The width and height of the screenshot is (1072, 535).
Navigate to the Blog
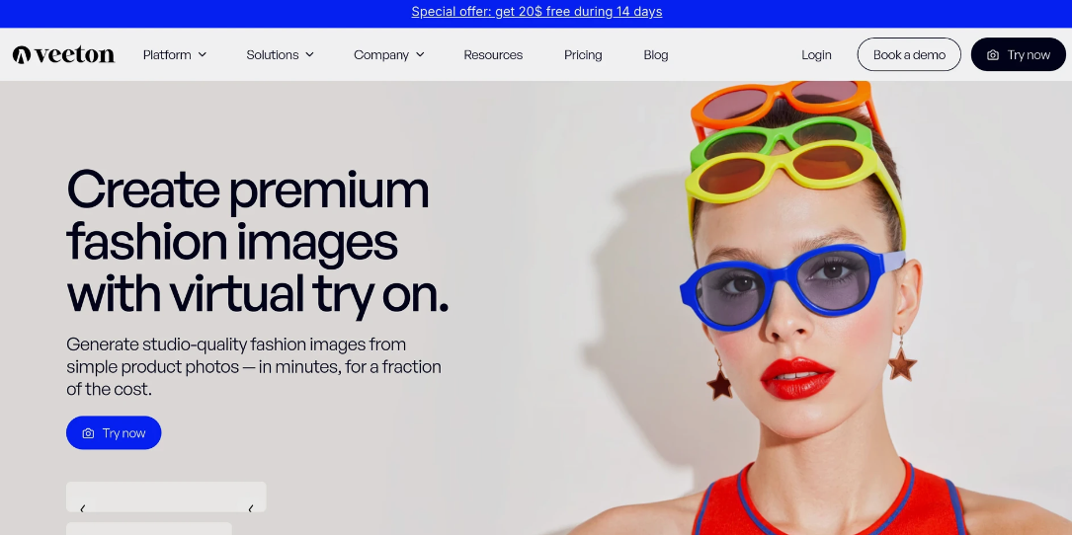coord(656,55)
